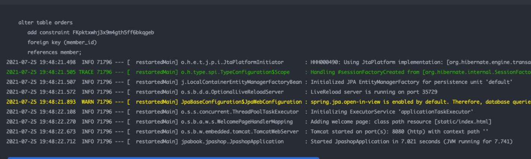This screenshot has width=531, height=159.
Task: Select the 'references member;' line
Action: [55, 52]
